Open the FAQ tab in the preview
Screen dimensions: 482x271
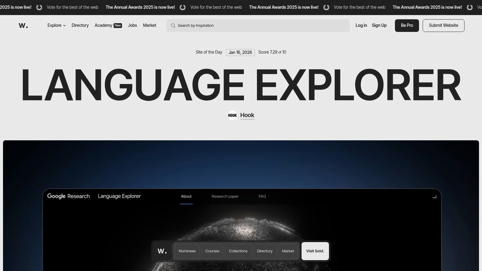click(x=261, y=196)
